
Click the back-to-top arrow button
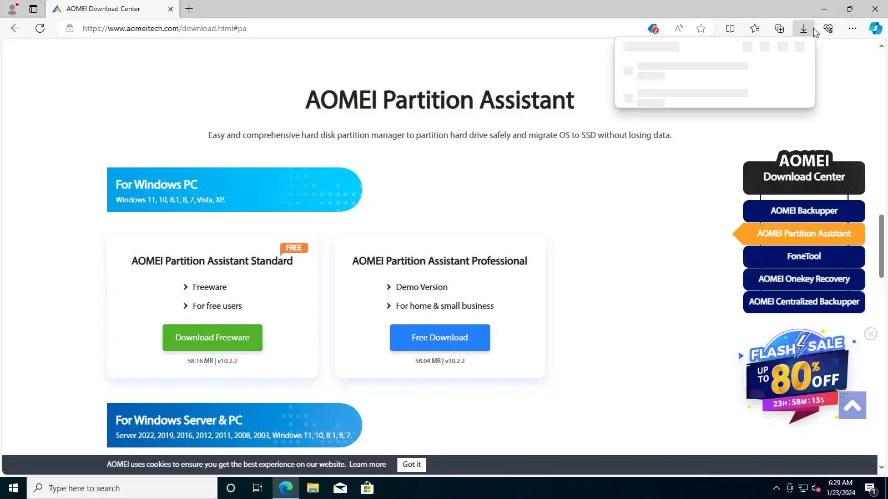852,405
